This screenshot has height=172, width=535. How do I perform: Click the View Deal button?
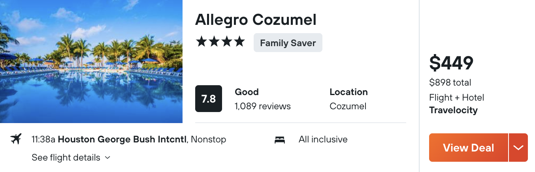point(469,148)
